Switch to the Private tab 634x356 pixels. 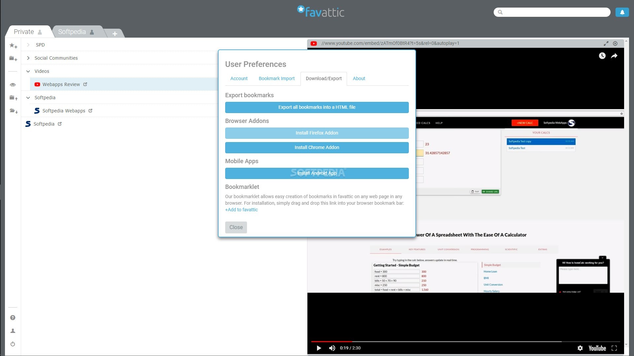coord(28,32)
